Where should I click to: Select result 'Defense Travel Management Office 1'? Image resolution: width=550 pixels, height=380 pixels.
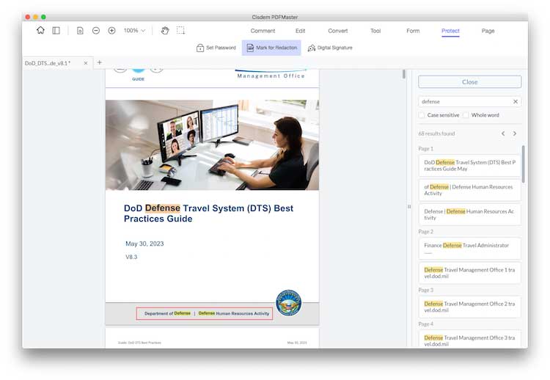pos(469,273)
